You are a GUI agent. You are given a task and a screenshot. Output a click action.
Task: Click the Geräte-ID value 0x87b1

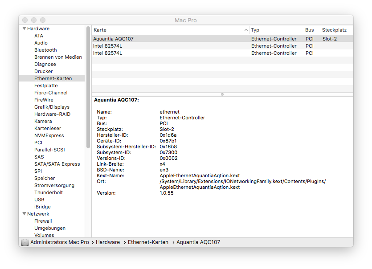tap(168, 141)
